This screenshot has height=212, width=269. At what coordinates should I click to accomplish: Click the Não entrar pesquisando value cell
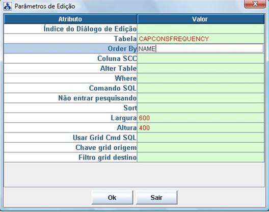[201, 98]
